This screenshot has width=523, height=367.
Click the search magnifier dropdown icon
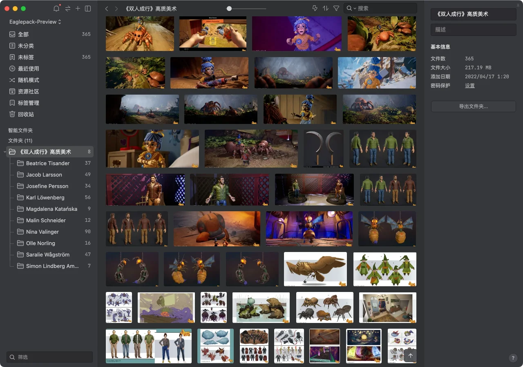[x=351, y=8]
